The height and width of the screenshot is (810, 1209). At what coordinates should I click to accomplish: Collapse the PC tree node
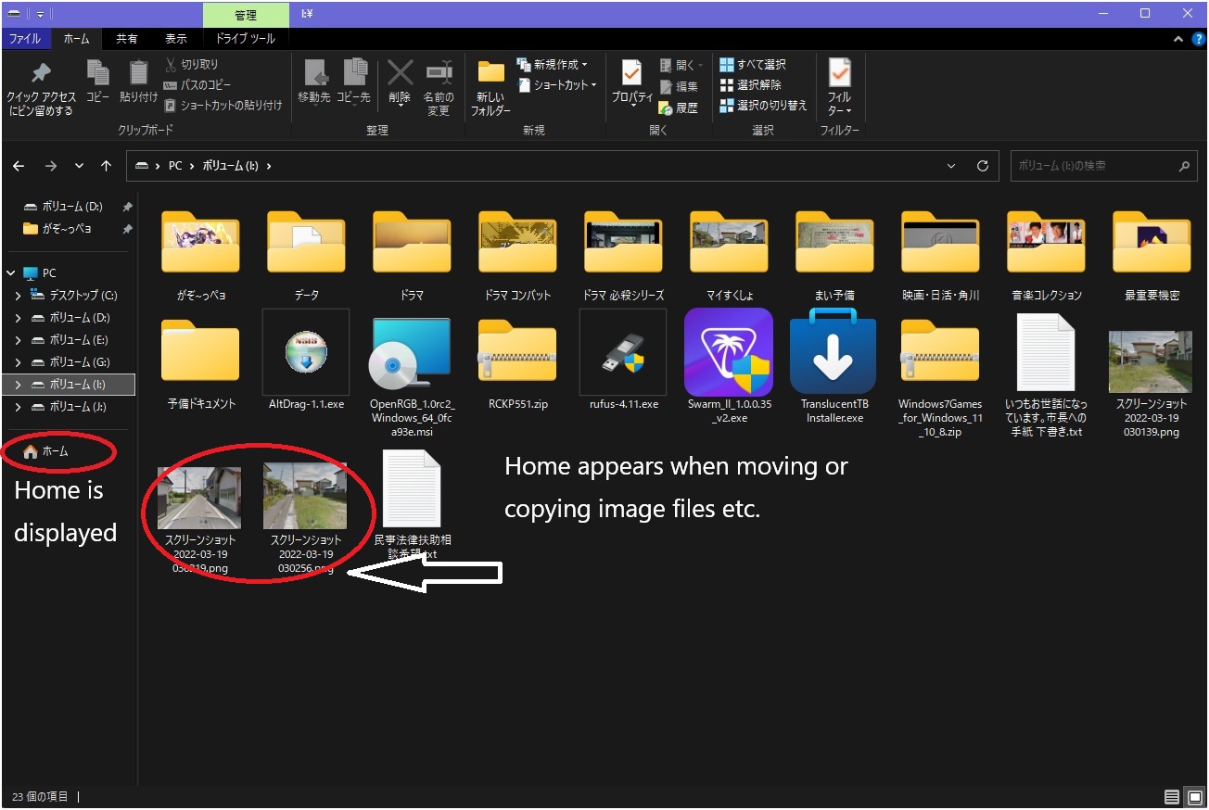[10, 273]
